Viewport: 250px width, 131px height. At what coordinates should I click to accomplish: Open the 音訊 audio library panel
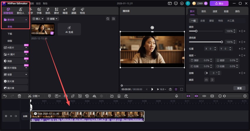point(48,11)
